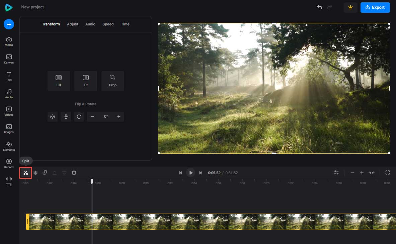
Task: Delete the clip with the trash icon
Action: click(74, 173)
